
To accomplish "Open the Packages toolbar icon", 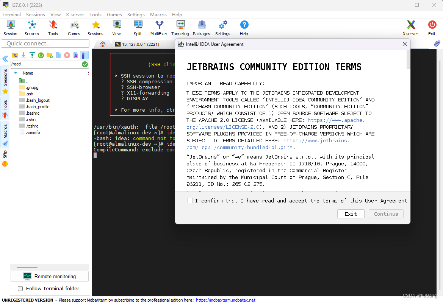I will [x=202, y=28].
